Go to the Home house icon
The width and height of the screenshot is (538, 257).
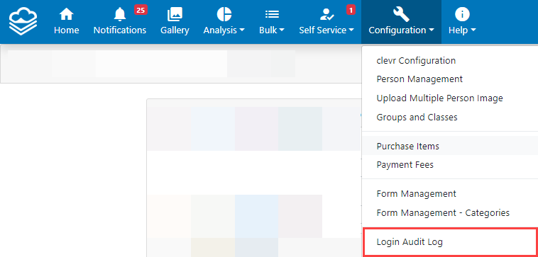tap(66, 14)
